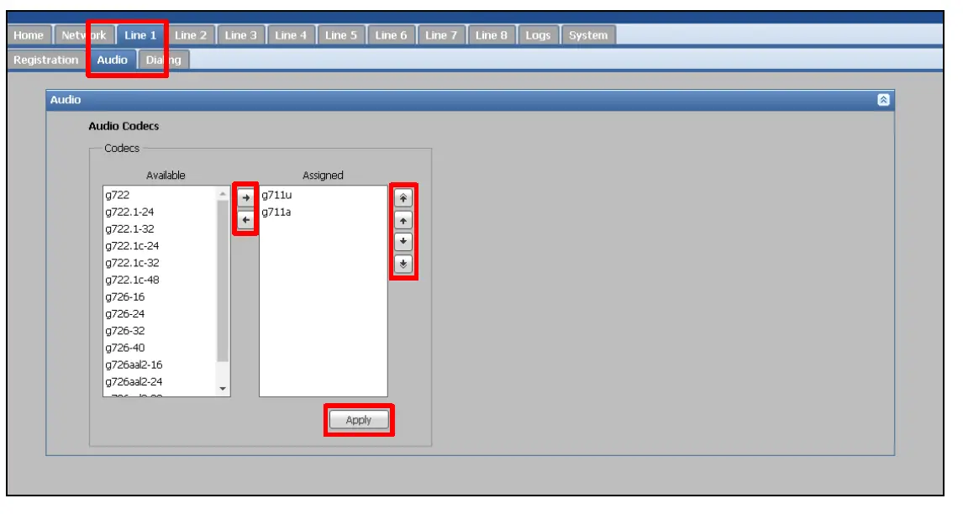Image resolution: width=963 pixels, height=514 pixels.
Task: Switch to the Dialing sub-tab
Action: point(163,60)
